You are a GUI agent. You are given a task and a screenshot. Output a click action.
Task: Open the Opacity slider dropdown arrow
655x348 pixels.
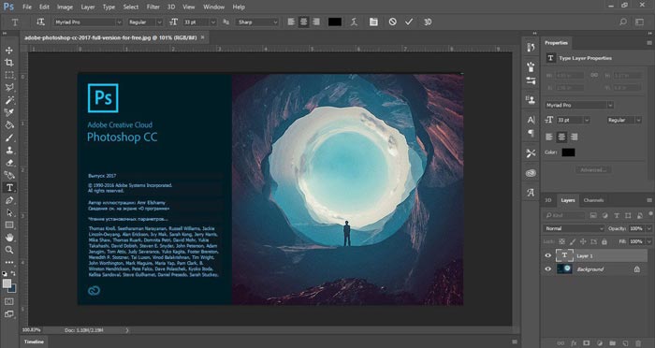click(648, 228)
